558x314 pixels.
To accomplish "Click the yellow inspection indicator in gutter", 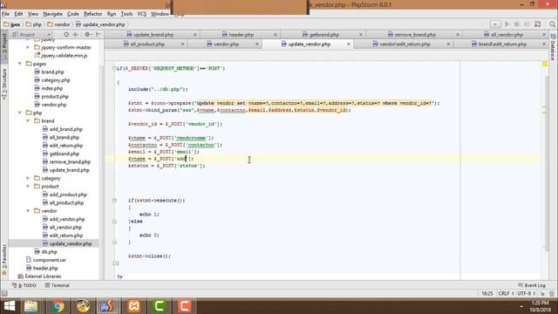I will coord(545,64).
